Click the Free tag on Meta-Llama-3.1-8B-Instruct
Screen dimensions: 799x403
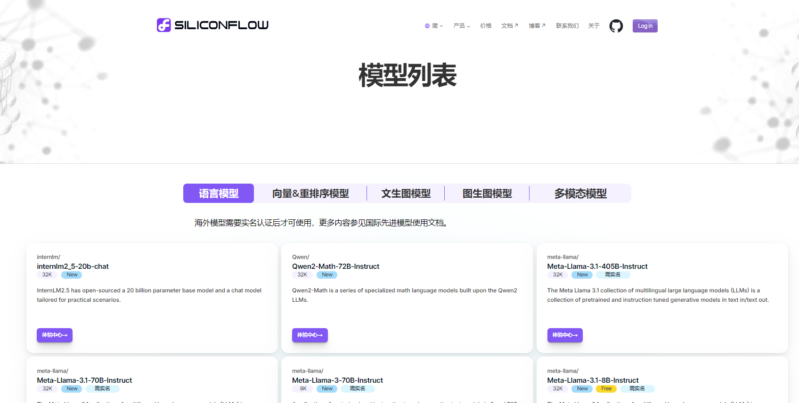tap(606, 389)
